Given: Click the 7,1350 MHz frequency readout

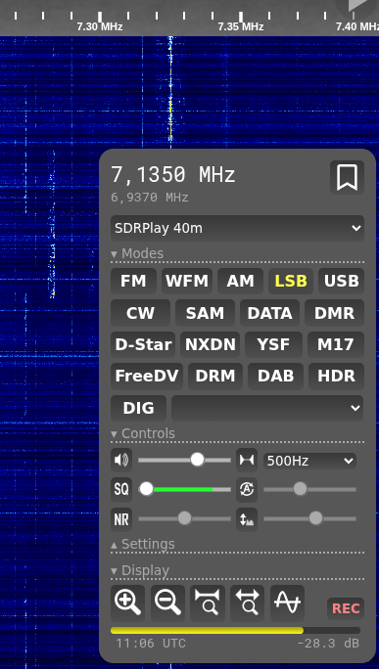Looking at the screenshot, I should pos(173,175).
